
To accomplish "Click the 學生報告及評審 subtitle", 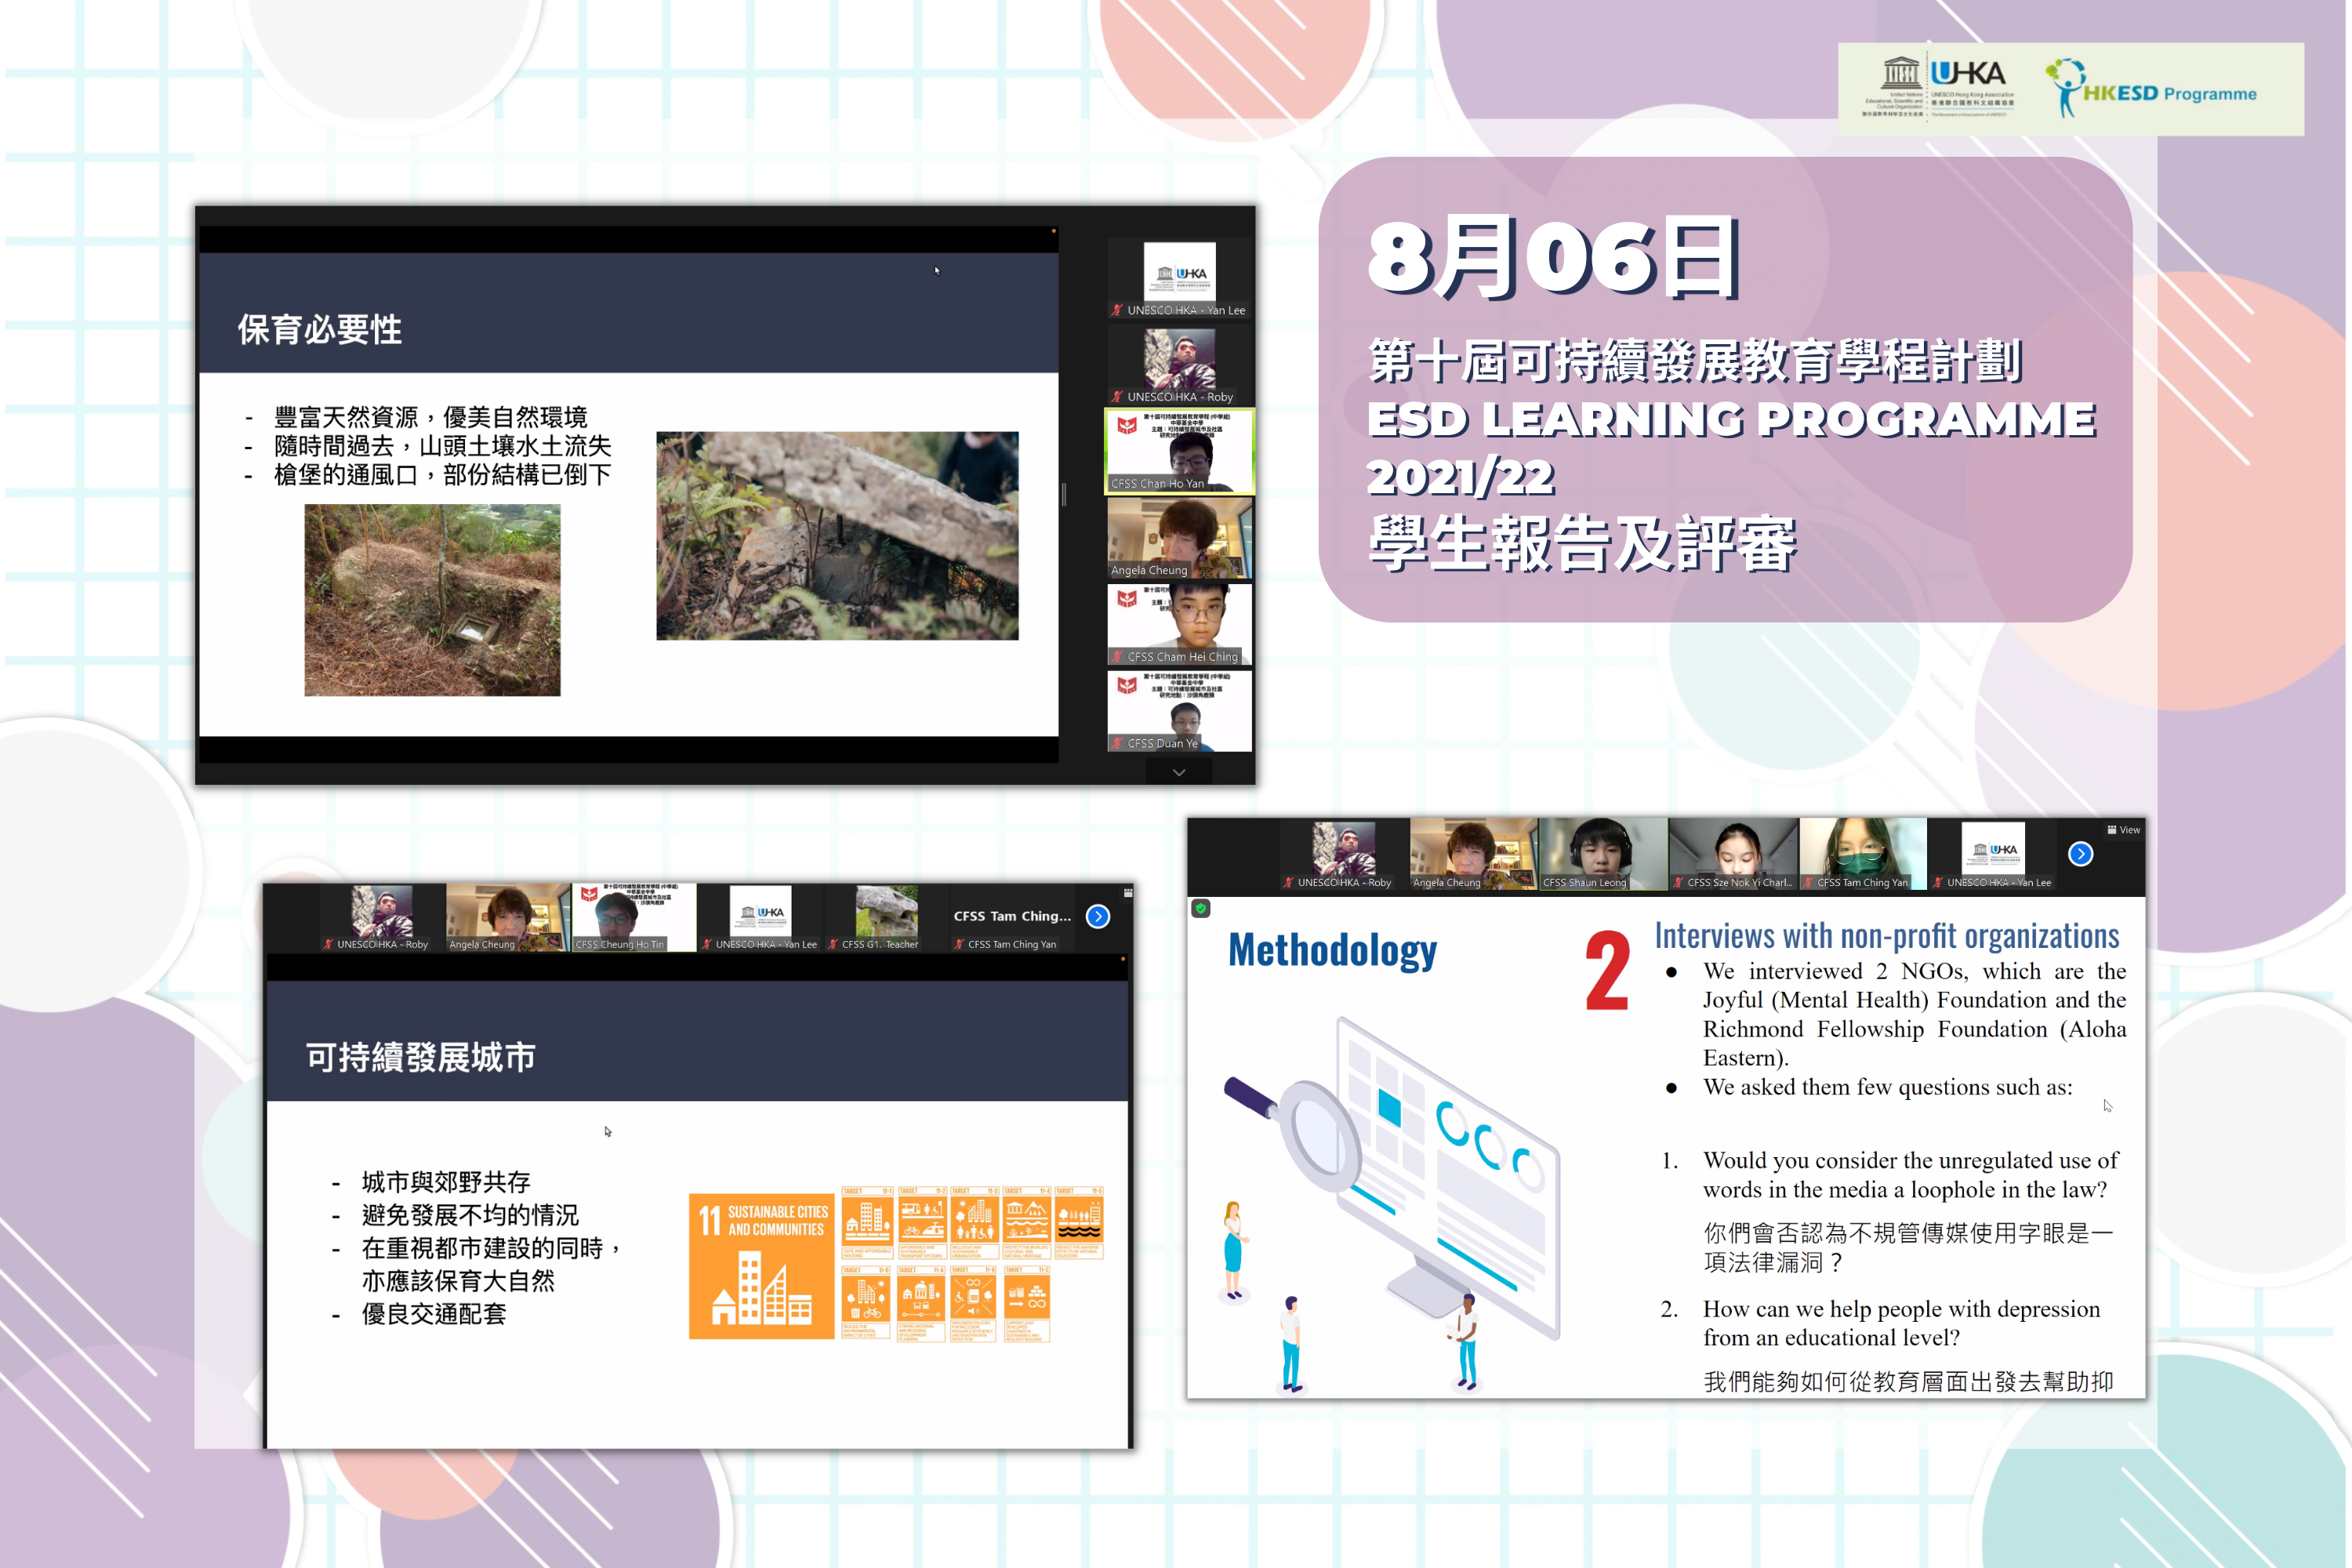I will click(1582, 545).
